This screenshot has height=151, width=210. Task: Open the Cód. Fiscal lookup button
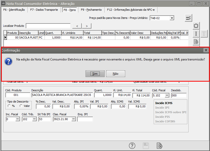pyautogui.click(x=167, y=95)
